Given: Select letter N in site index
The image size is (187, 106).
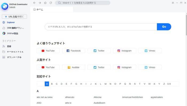Looking at the screenshot, I should [110, 84].
